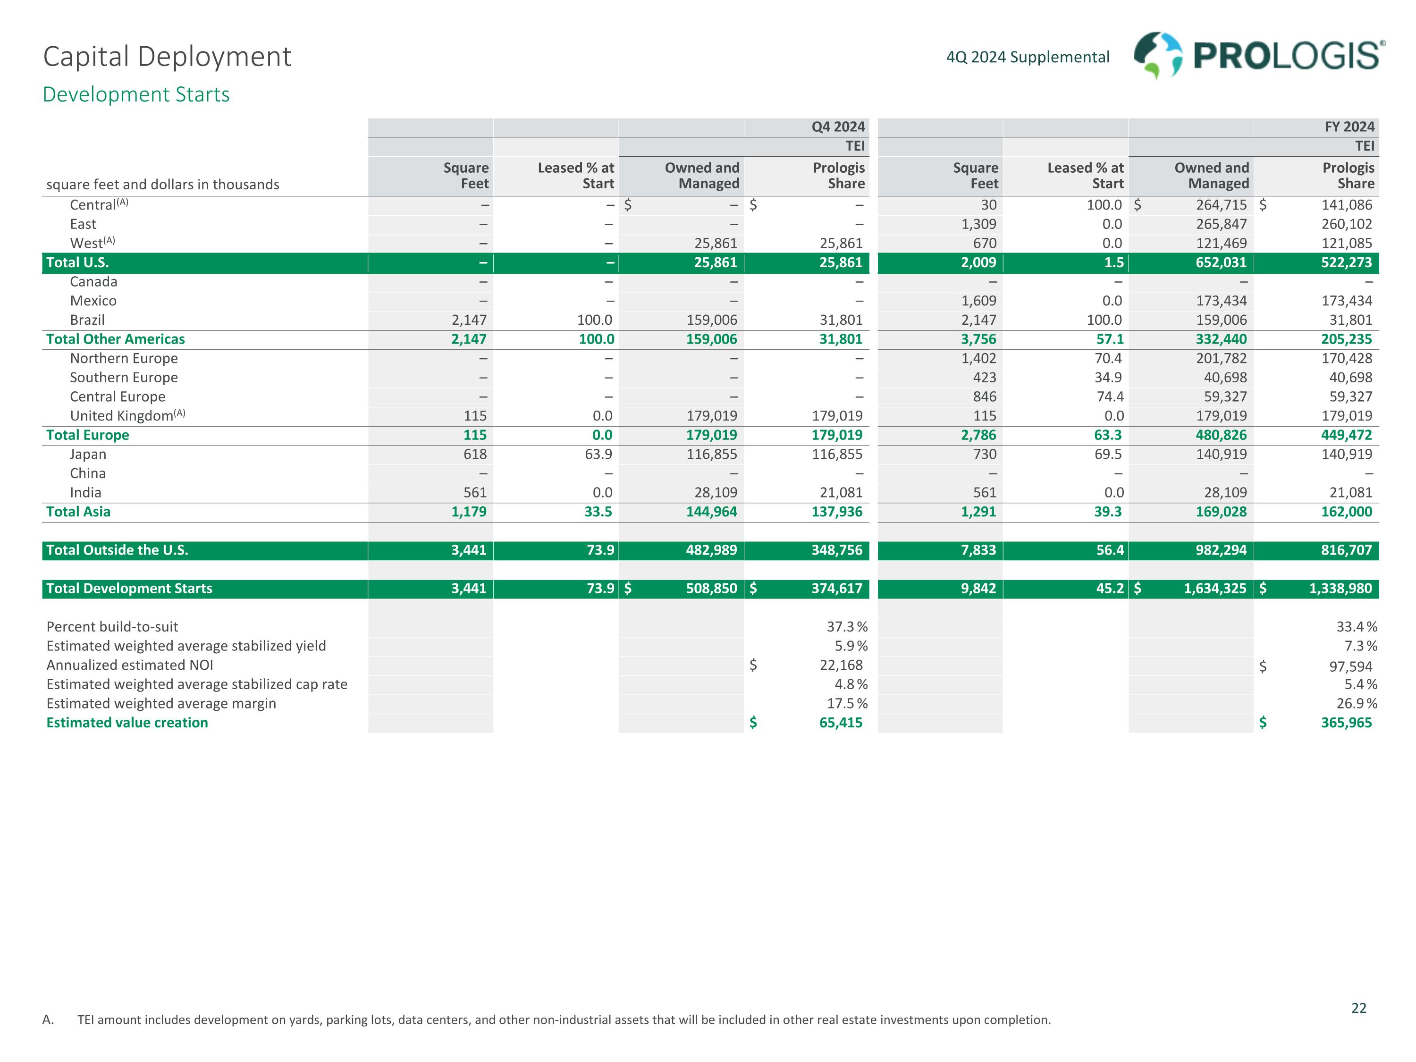Click page number 22
The height and width of the screenshot is (1062, 1416).
pos(1358,1008)
